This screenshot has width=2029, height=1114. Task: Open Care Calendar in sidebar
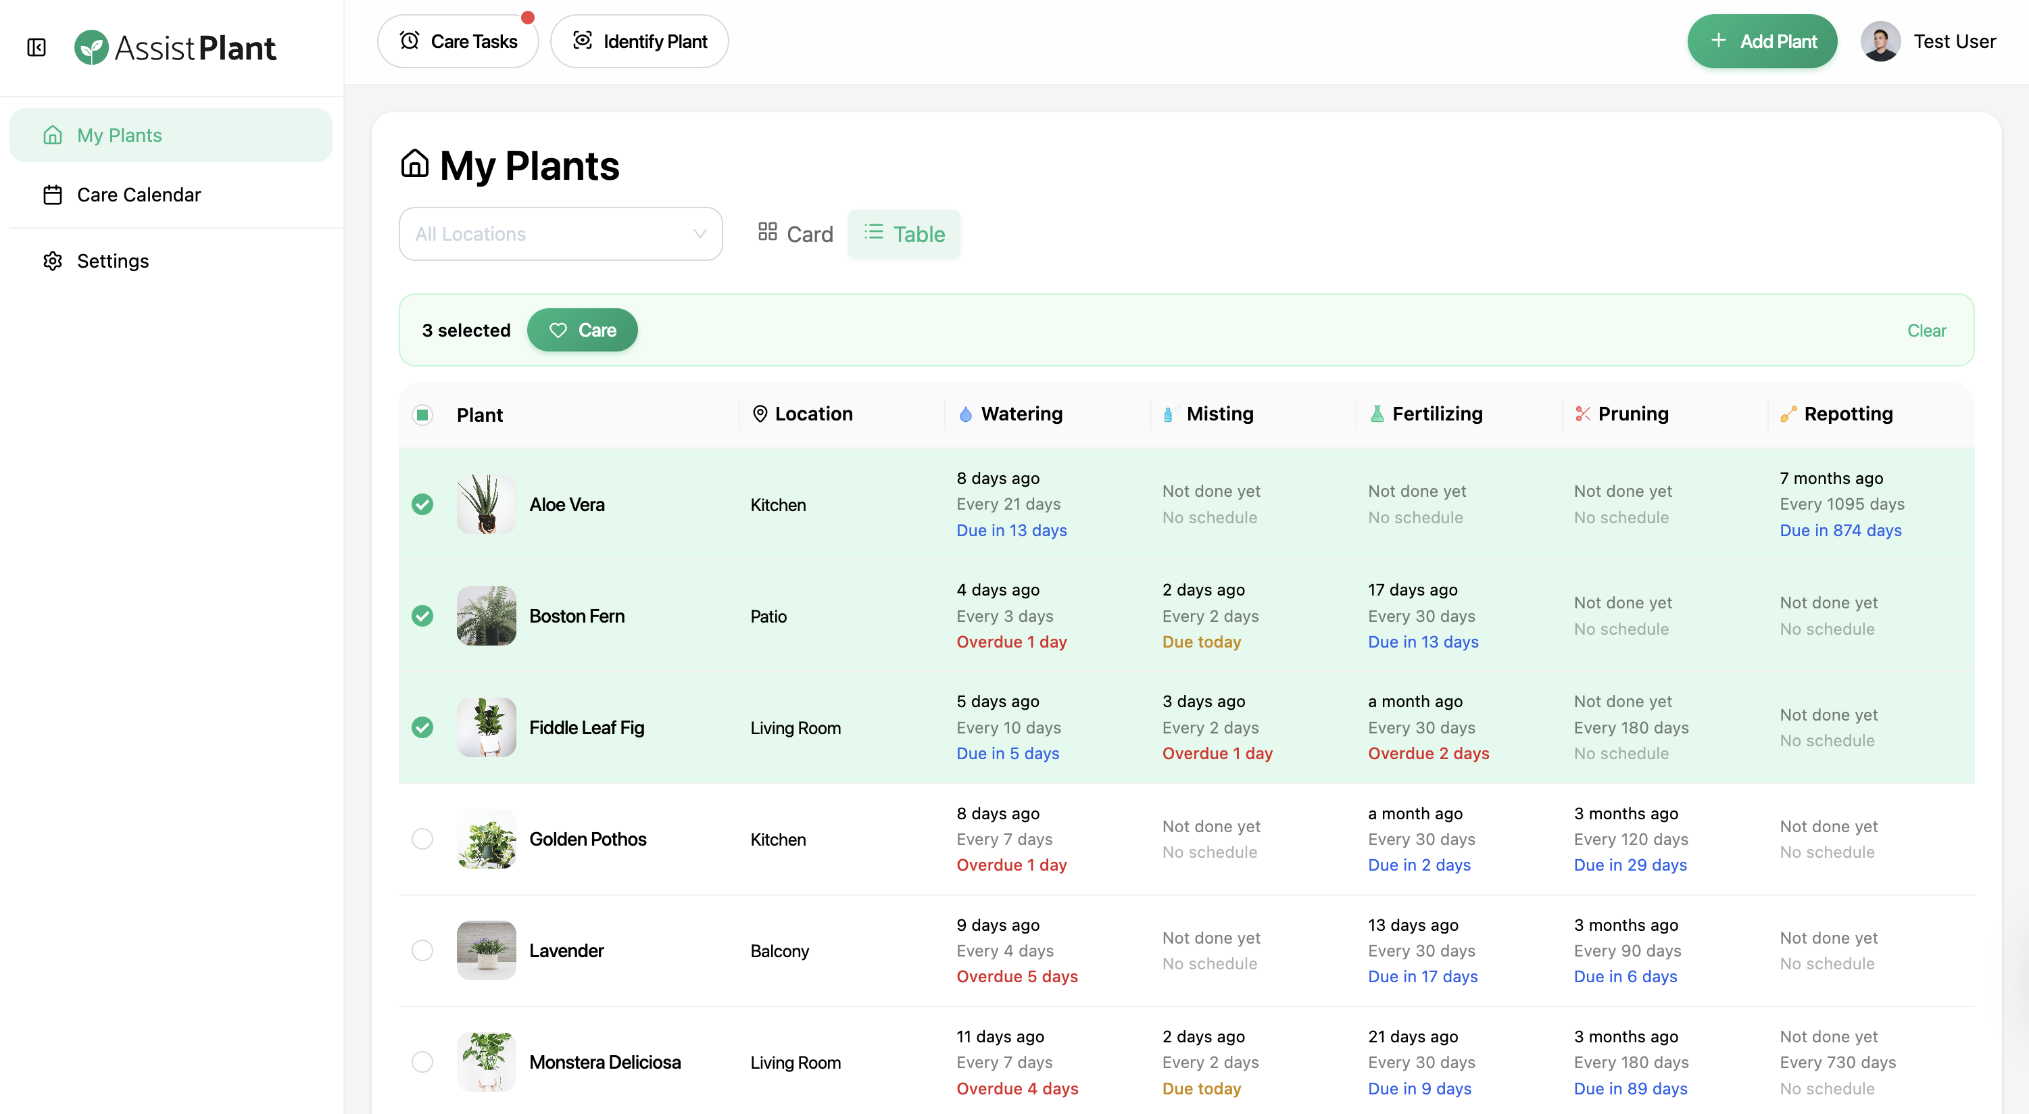coord(171,195)
